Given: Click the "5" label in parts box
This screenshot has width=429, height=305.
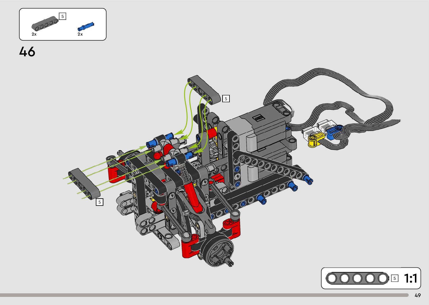Looking at the screenshot, I should (62, 17).
